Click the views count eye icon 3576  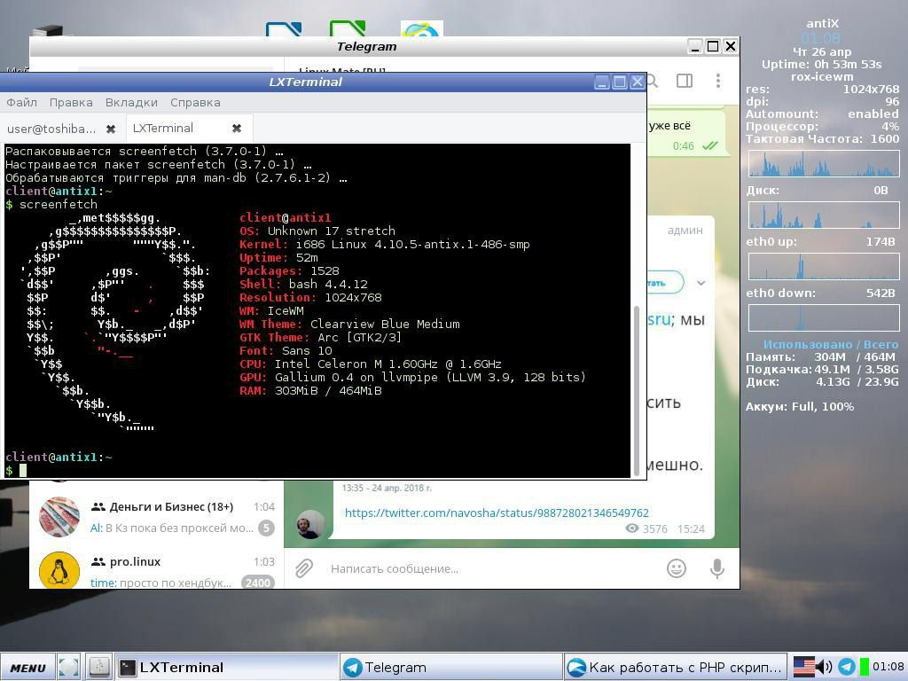(631, 528)
